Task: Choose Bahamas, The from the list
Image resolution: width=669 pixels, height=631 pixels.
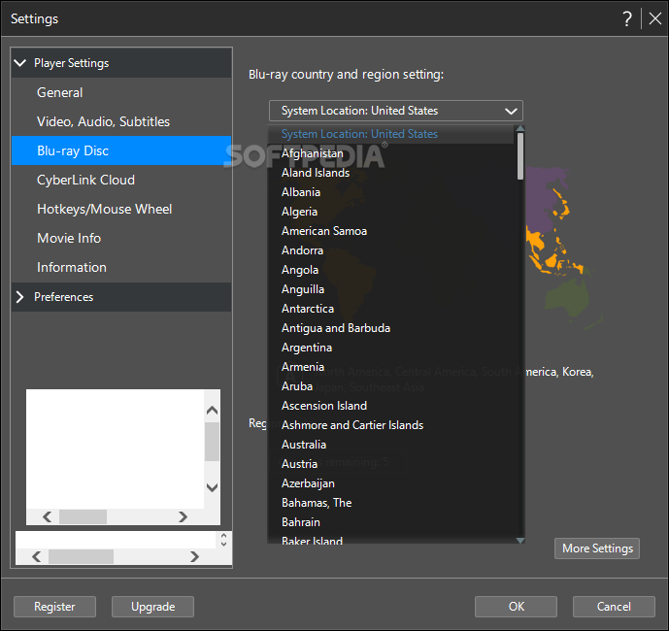Action: pyautogui.click(x=391, y=503)
